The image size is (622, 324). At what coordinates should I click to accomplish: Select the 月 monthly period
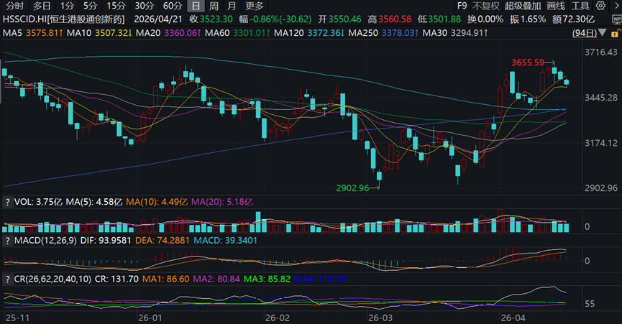click(232, 6)
